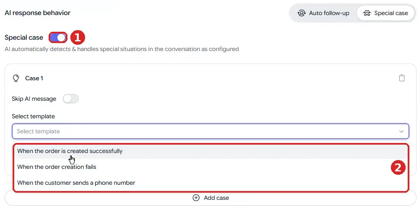Add a new case with Add case button
This screenshot has width=419, height=209.
210,198
